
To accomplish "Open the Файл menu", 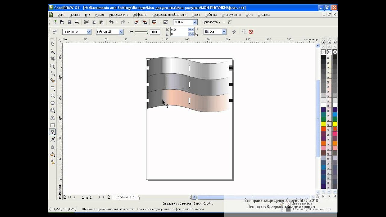I will pos(61,15).
